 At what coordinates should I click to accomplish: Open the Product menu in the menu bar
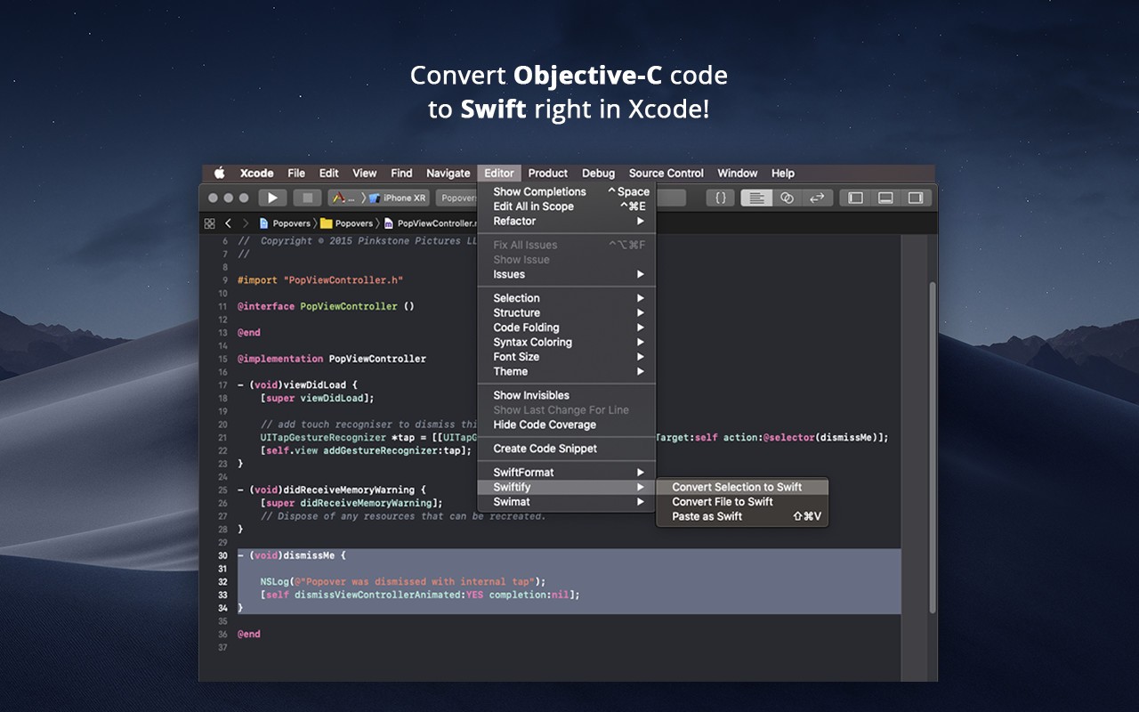click(x=547, y=173)
